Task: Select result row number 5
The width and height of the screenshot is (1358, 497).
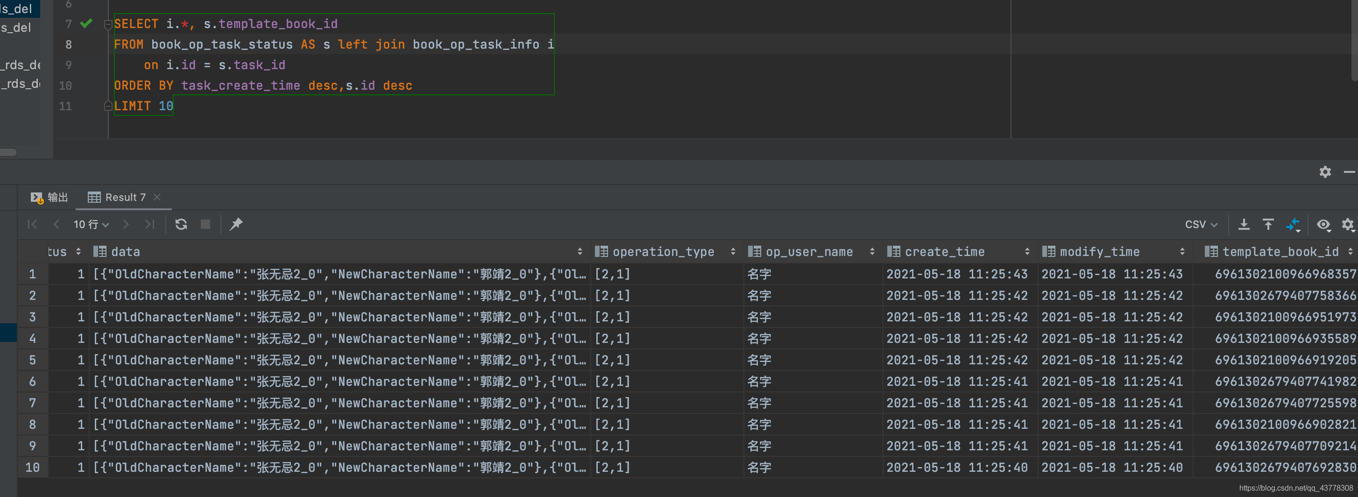Action: pos(33,360)
